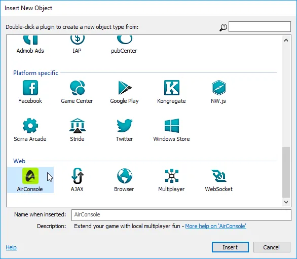Select the Scirra Arcade plugin

(30, 130)
